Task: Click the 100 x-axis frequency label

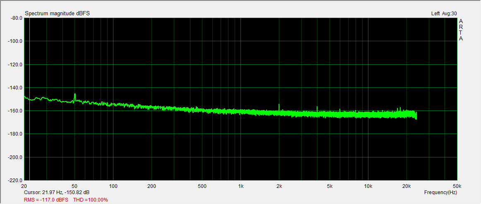Action: click(113, 186)
